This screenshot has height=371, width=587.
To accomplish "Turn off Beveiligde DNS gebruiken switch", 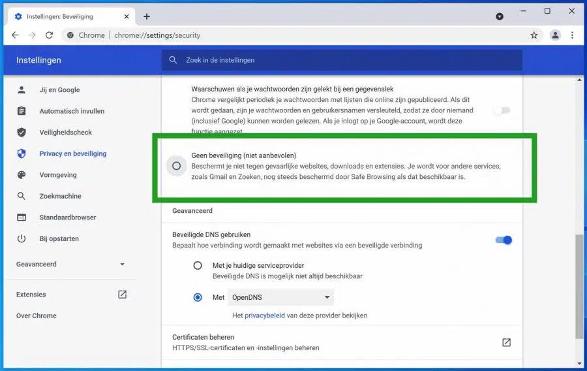I will (x=504, y=240).
